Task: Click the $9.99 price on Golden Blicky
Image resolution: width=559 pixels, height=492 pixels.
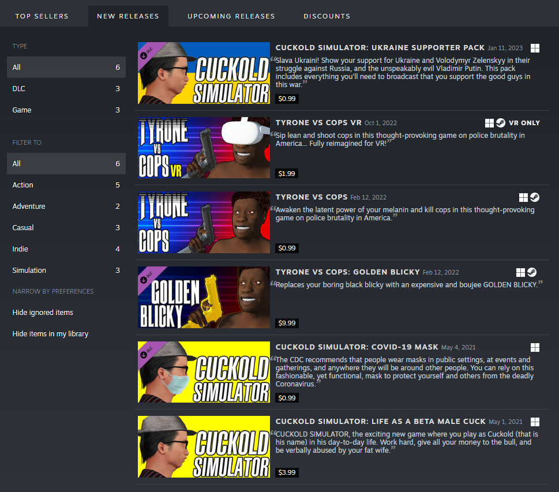Action: [x=287, y=323]
